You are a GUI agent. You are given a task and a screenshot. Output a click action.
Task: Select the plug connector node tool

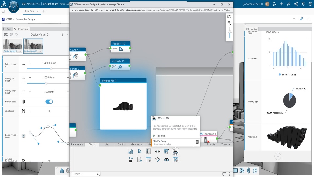coord(157,152)
